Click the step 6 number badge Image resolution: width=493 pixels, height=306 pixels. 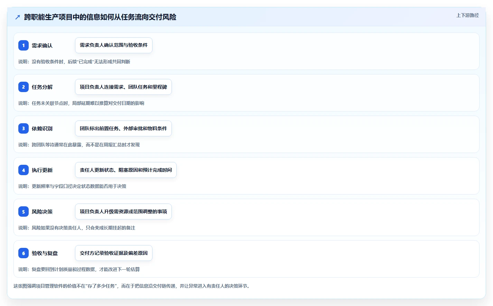click(x=24, y=253)
